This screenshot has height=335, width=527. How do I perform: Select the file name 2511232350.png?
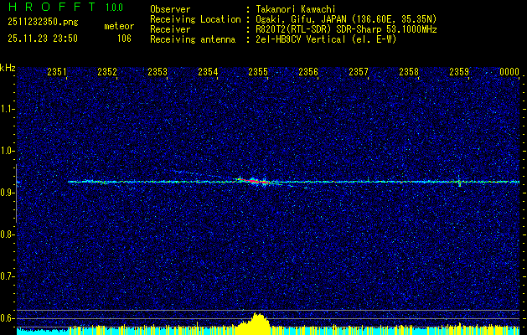pyautogui.click(x=43, y=23)
